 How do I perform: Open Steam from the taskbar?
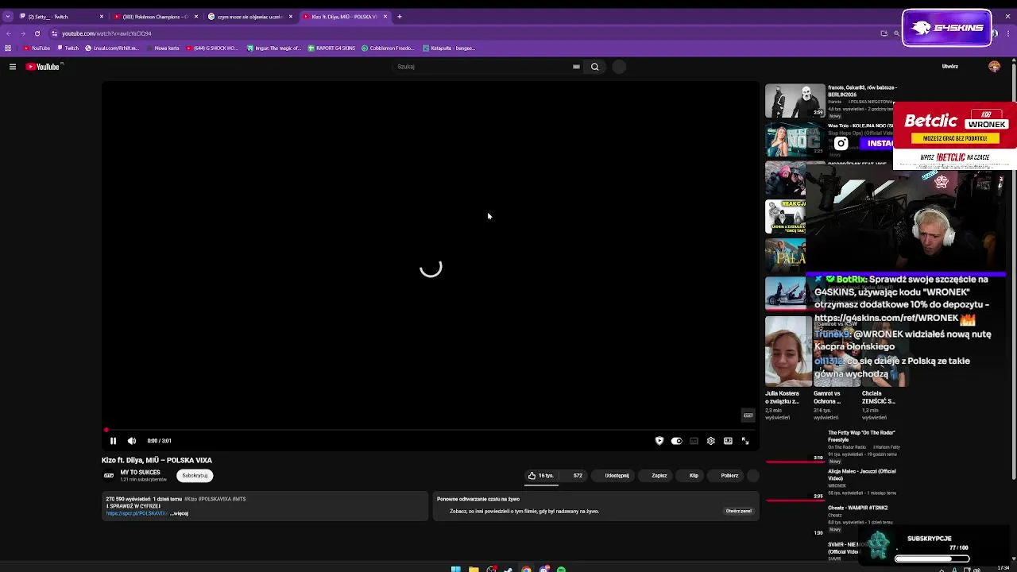[x=508, y=569]
